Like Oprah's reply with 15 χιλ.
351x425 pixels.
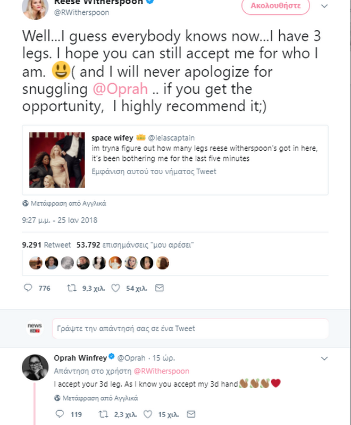(x=148, y=414)
